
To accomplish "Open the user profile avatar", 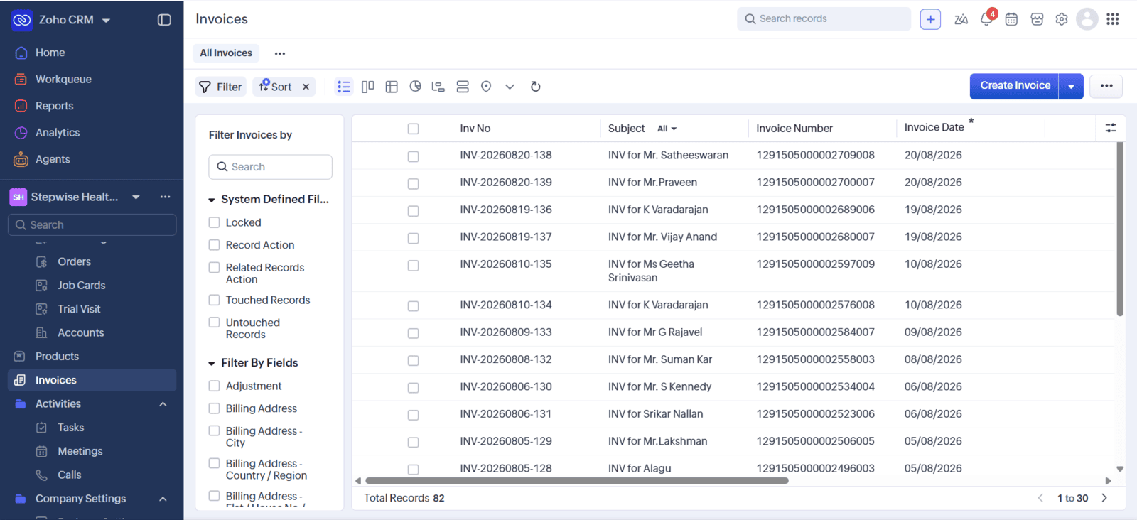I will tap(1087, 19).
